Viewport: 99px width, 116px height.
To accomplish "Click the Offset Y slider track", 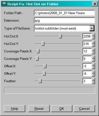I will click(57, 74).
